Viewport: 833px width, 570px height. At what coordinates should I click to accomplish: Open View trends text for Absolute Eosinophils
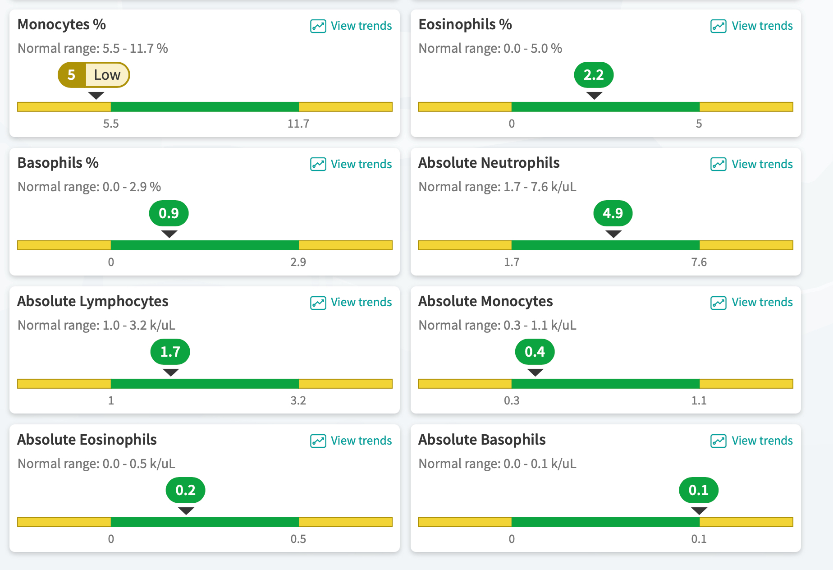click(x=361, y=441)
